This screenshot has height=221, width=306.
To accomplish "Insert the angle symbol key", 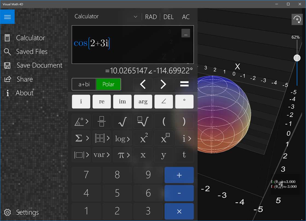I will tap(164, 101).
